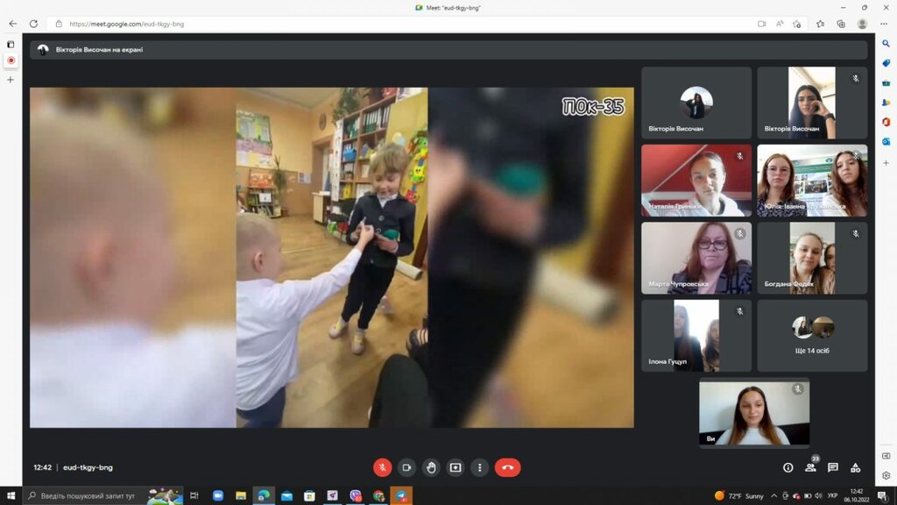Open meeting details info icon
Image resolution: width=897 pixels, height=505 pixels.
coord(788,468)
